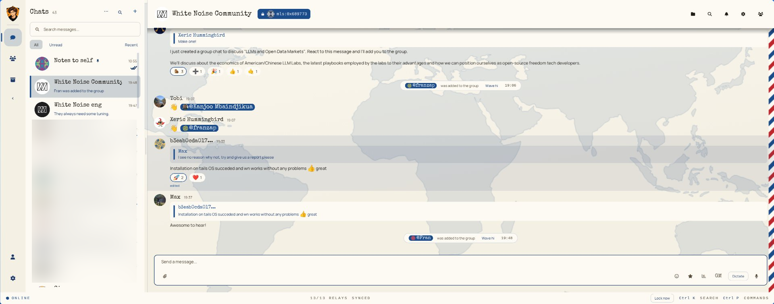Insert GM greeting with the GM button
The image size is (774, 304).
(x=718, y=276)
